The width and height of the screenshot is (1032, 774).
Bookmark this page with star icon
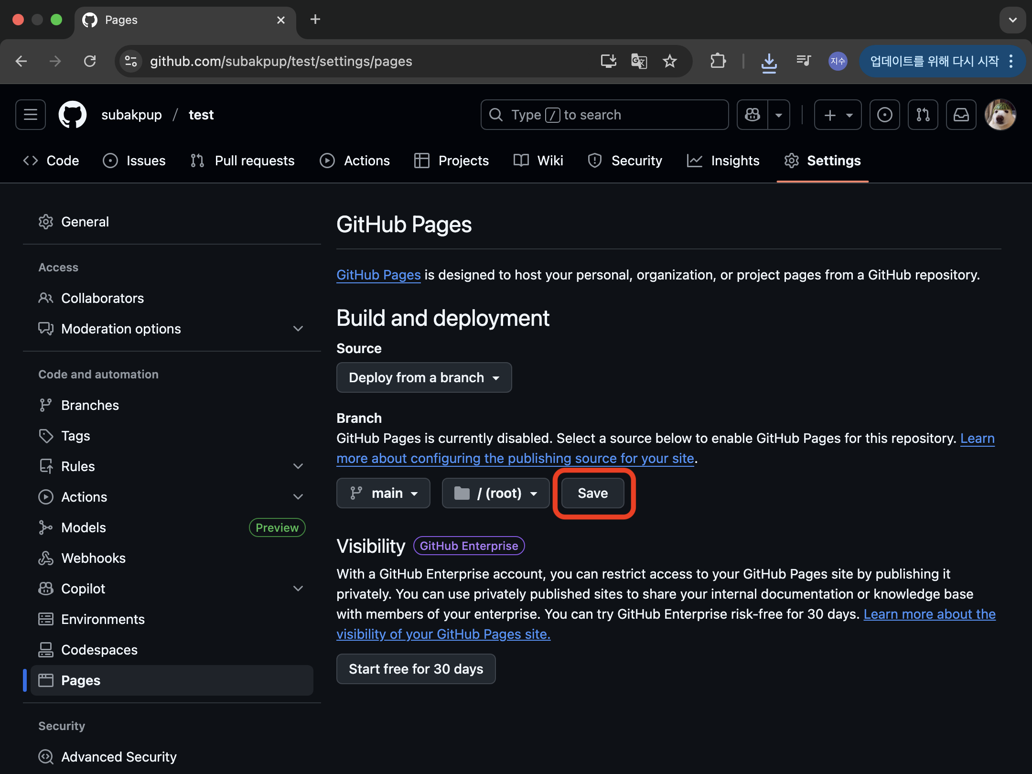(670, 61)
